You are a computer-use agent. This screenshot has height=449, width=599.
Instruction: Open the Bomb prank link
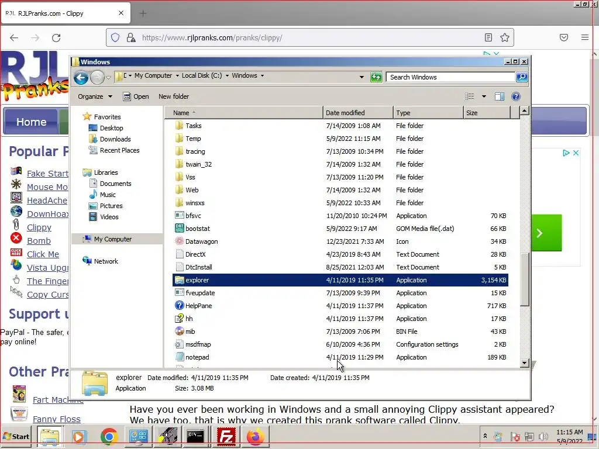(x=39, y=241)
